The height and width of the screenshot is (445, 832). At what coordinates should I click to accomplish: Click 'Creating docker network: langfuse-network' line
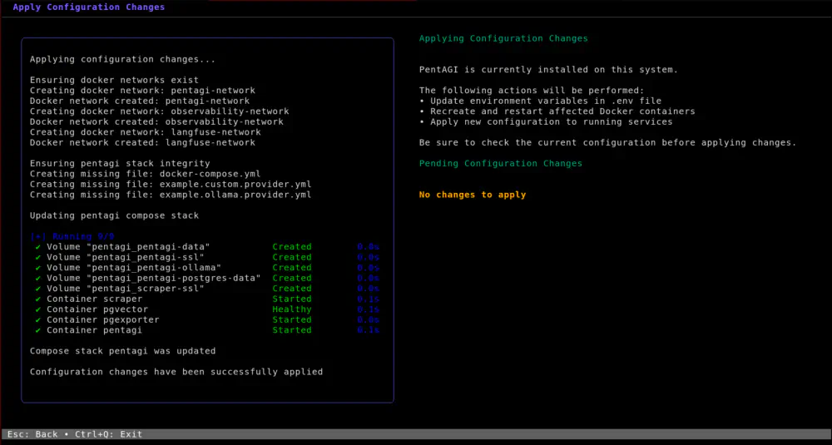click(x=145, y=132)
